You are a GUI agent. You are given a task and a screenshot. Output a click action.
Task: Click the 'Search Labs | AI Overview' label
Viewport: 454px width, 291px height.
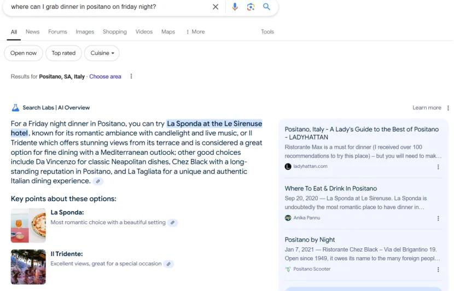(x=56, y=108)
